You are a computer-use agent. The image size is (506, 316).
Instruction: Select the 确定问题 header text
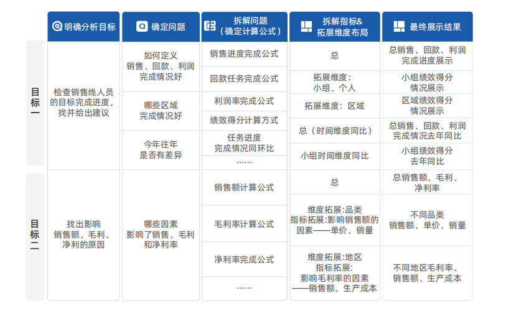tap(168, 27)
